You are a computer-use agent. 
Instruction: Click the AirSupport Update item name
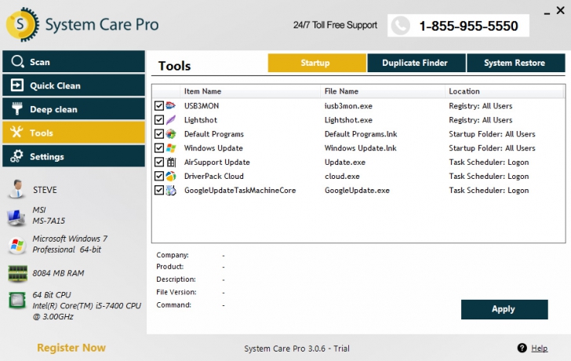point(216,162)
